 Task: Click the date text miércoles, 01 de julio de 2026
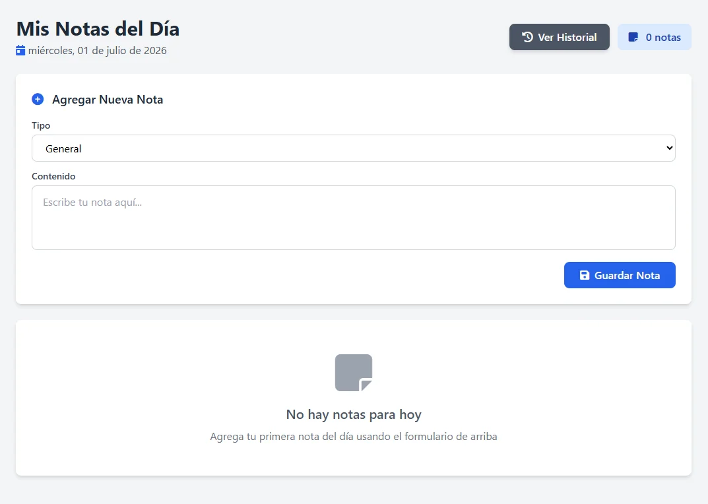pyautogui.click(x=98, y=51)
